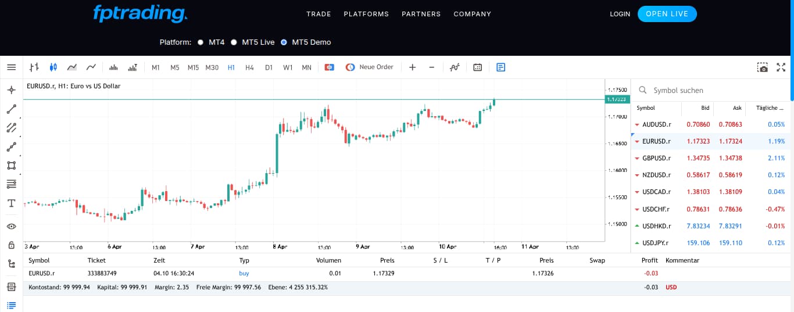Image resolution: width=794 pixels, height=312 pixels.
Task: Show tick volumes on chart
Action: coord(114,67)
